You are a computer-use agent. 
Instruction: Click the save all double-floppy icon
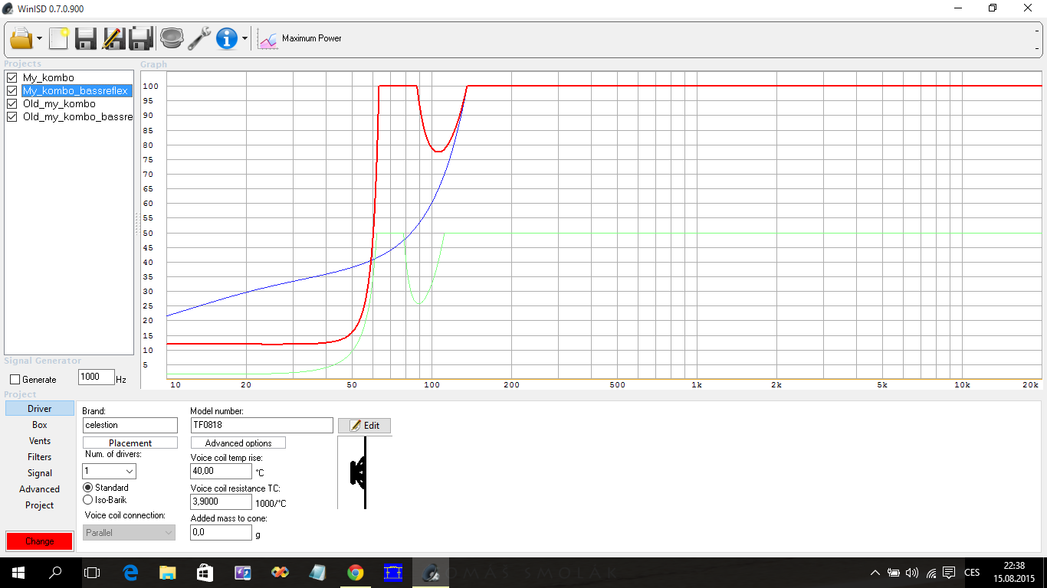[x=140, y=38]
